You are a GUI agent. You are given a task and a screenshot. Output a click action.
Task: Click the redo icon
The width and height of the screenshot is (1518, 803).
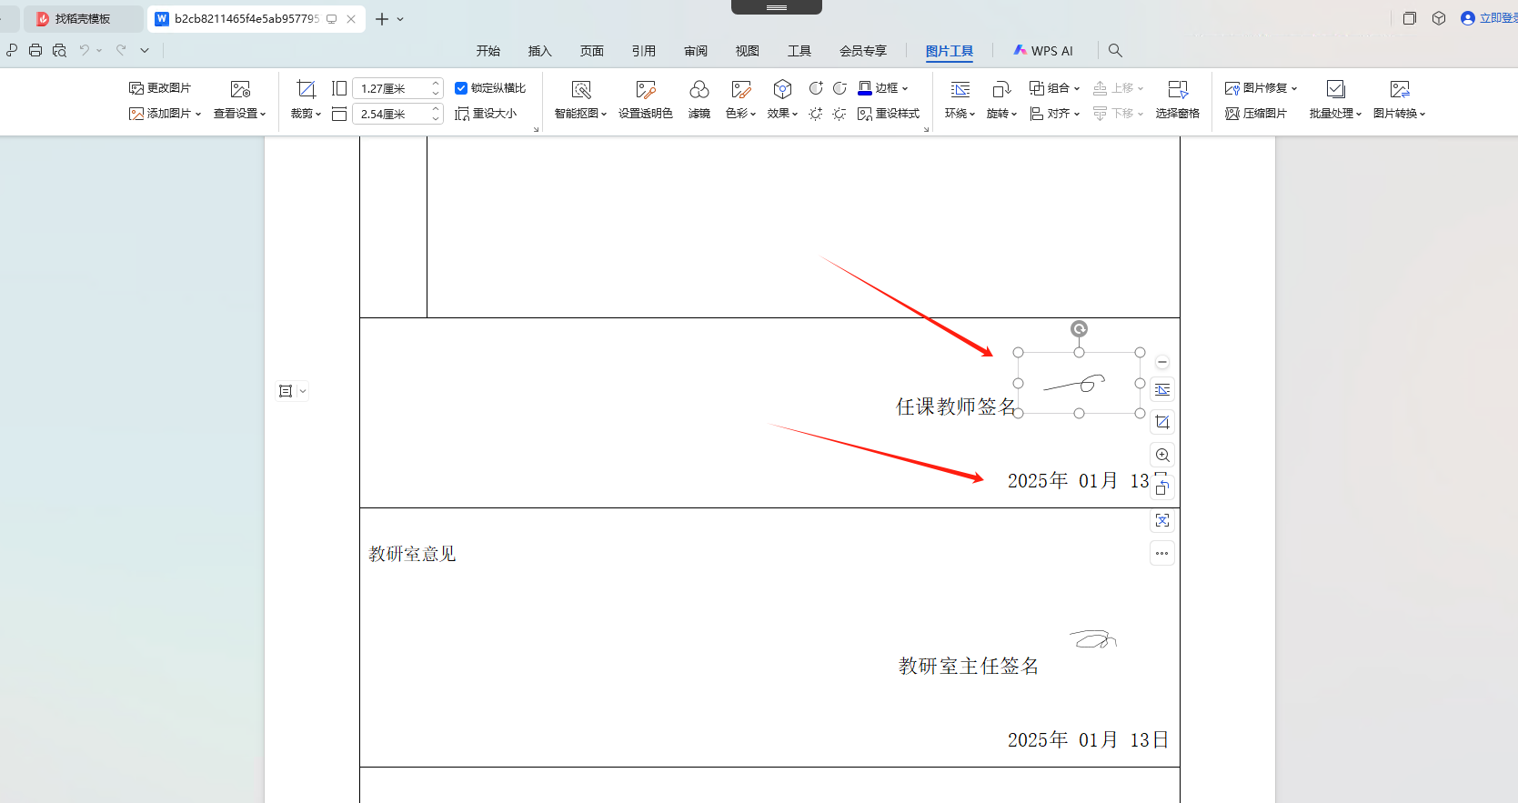click(121, 51)
